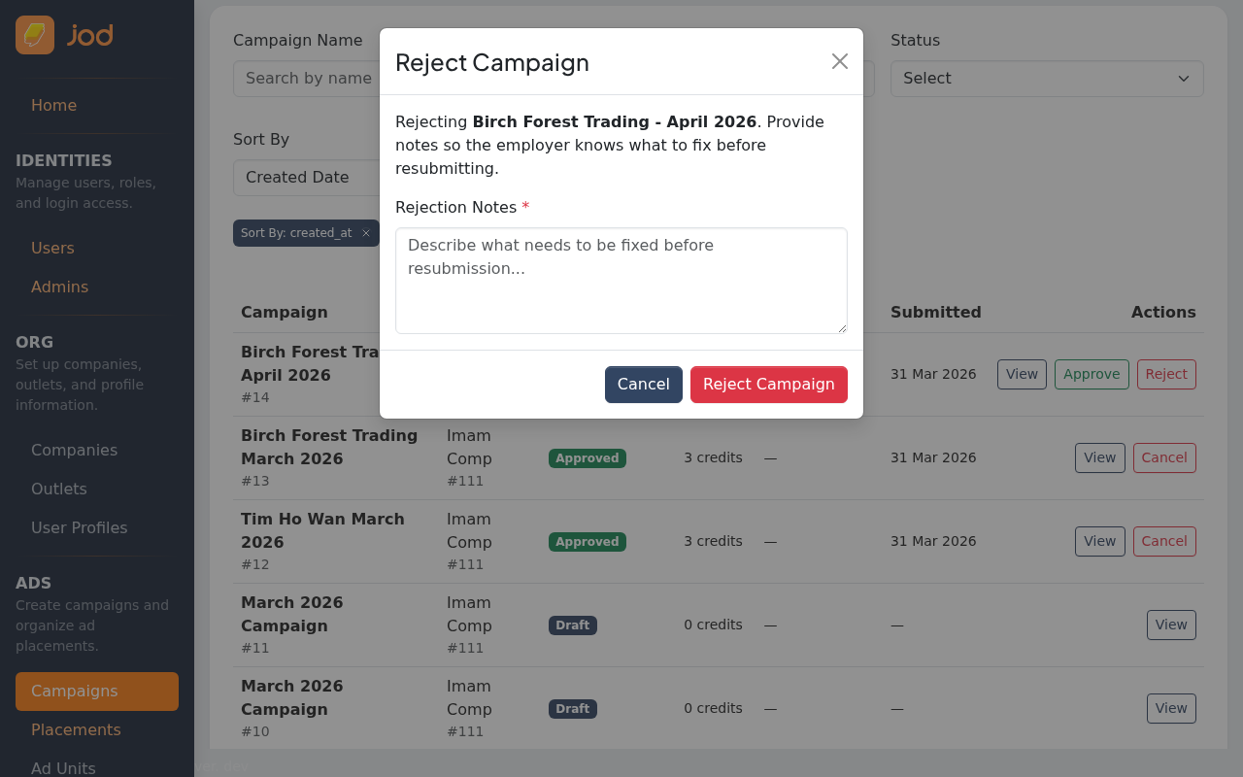Open Placements under ADS
The width and height of the screenshot is (1243, 777).
point(76,729)
